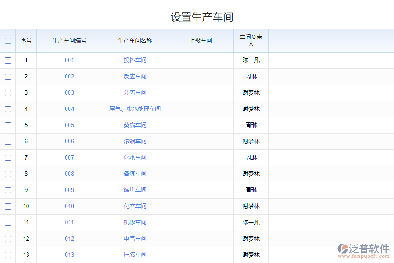Open workshop code 012
Screen dimensions: 394x263
pos(69,239)
